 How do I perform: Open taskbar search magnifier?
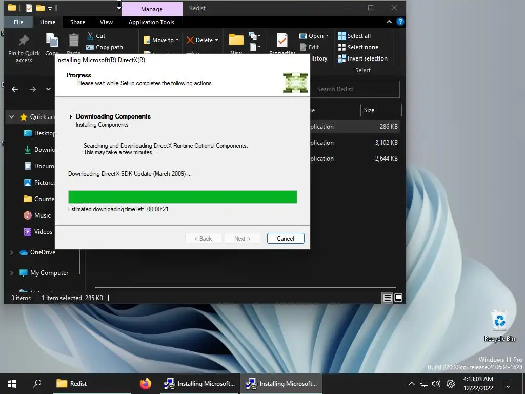pyautogui.click(x=37, y=384)
